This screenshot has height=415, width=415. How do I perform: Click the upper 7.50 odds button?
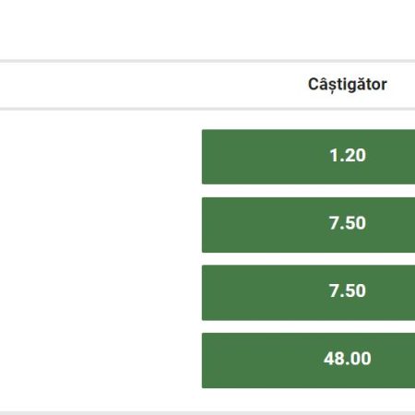[x=308, y=225]
